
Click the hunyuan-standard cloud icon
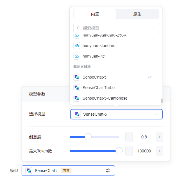pyautogui.click(x=76, y=46)
